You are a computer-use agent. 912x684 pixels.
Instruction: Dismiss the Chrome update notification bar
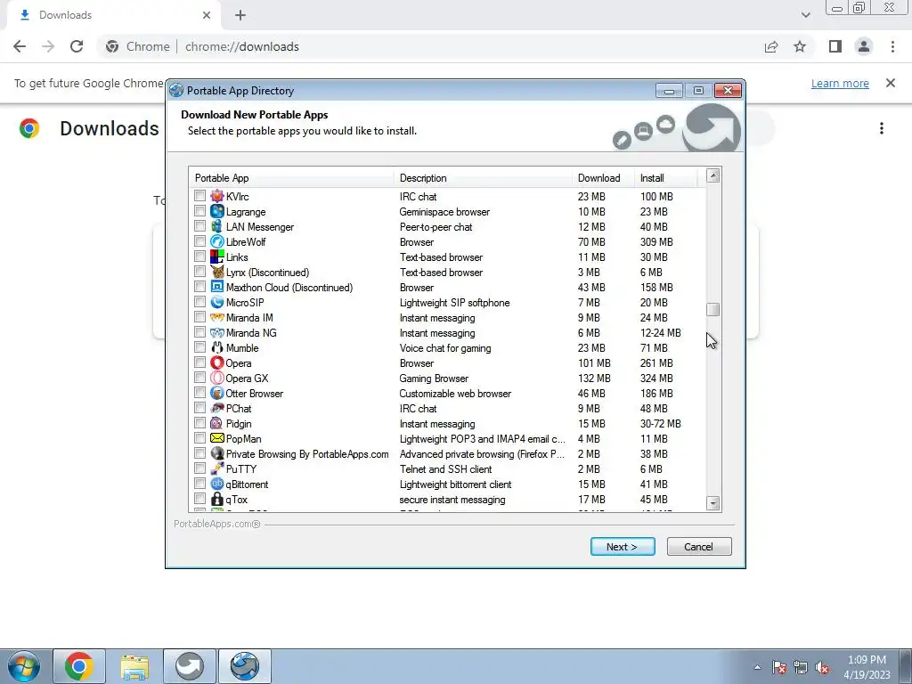tap(890, 83)
